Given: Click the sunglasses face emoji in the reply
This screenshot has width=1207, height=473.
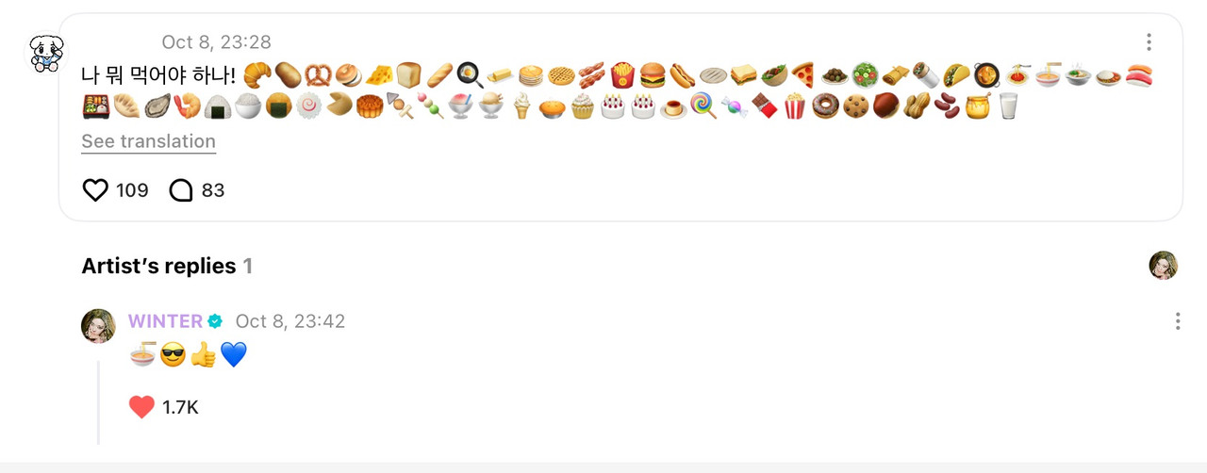Looking at the screenshot, I should (x=173, y=355).
